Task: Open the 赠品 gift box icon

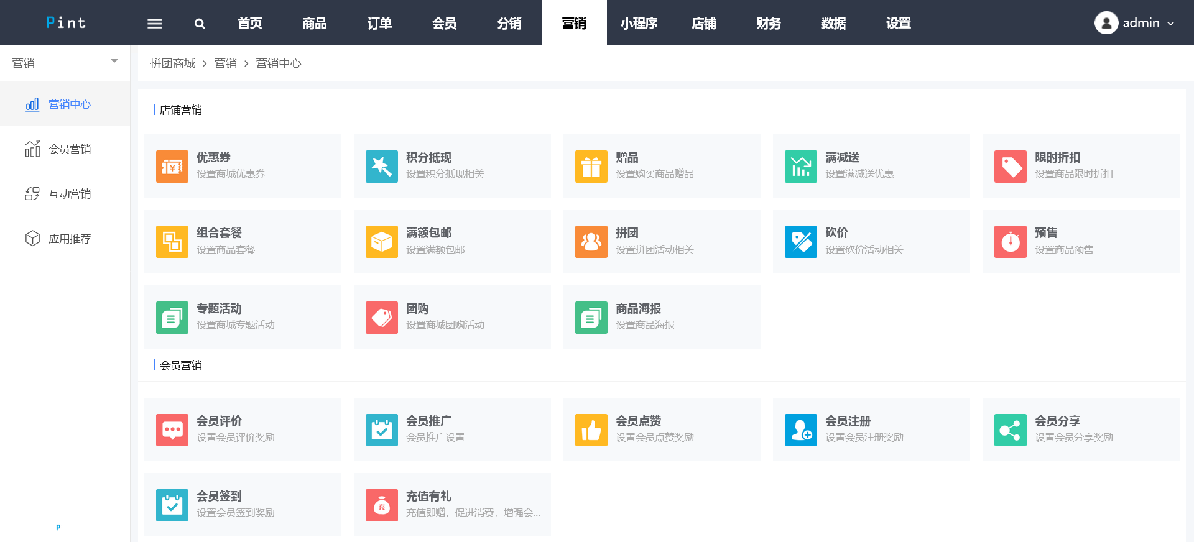Action: pyautogui.click(x=591, y=167)
